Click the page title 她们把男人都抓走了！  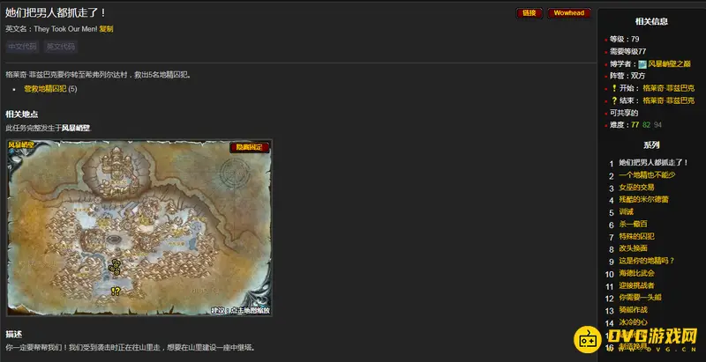(x=56, y=13)
